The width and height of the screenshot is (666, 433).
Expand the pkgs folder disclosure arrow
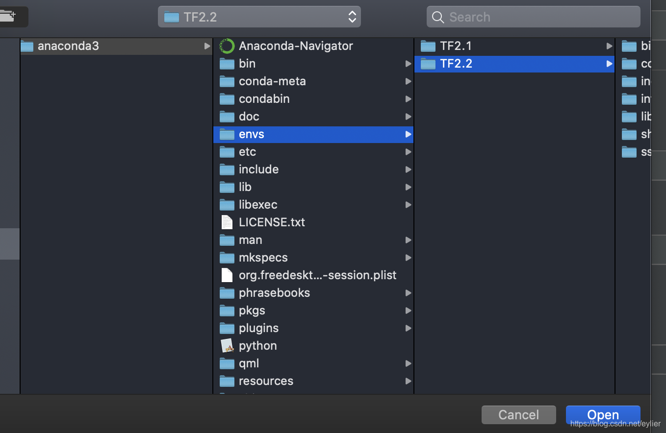(x=408, y=311)
